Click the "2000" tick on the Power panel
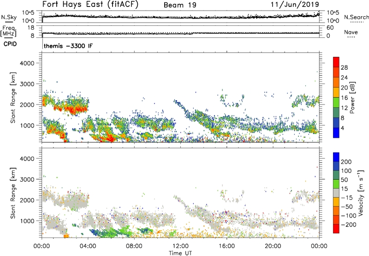 pyautogui.click(x=27, y=104)
